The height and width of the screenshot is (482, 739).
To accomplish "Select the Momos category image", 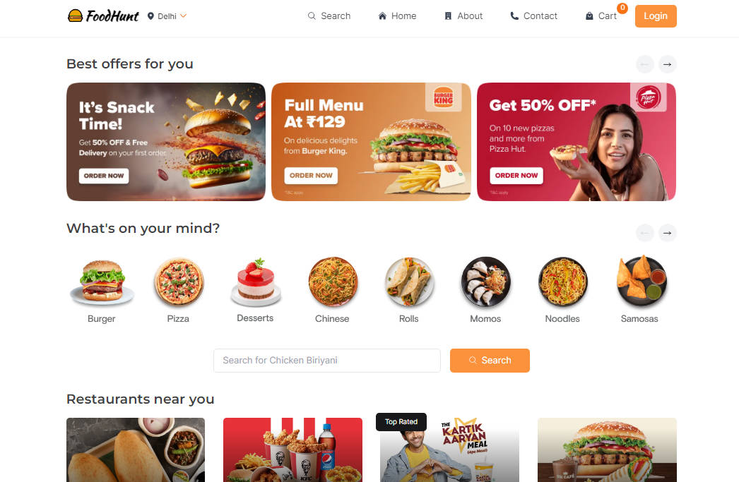I will tap(485, 282).
